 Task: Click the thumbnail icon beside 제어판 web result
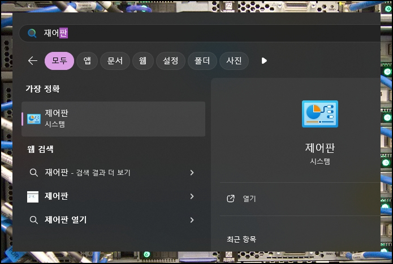(33, 197)
